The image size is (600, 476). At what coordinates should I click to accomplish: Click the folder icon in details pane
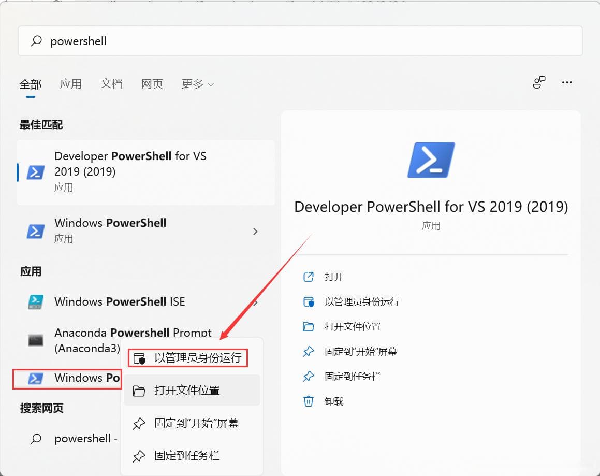click(309, 327)
